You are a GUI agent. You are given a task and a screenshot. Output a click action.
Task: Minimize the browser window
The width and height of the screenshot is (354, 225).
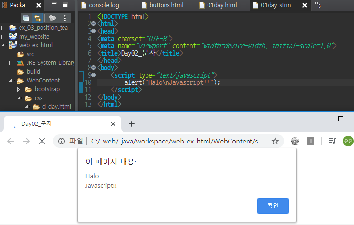pyautogui.click(x=318, y=119)
